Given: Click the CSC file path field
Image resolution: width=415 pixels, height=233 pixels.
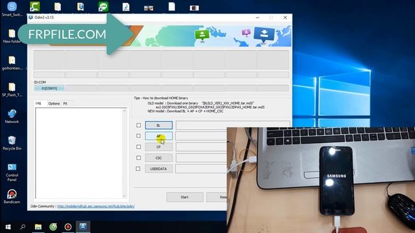Looking at the screenshot, I should [x=201, y=158].
